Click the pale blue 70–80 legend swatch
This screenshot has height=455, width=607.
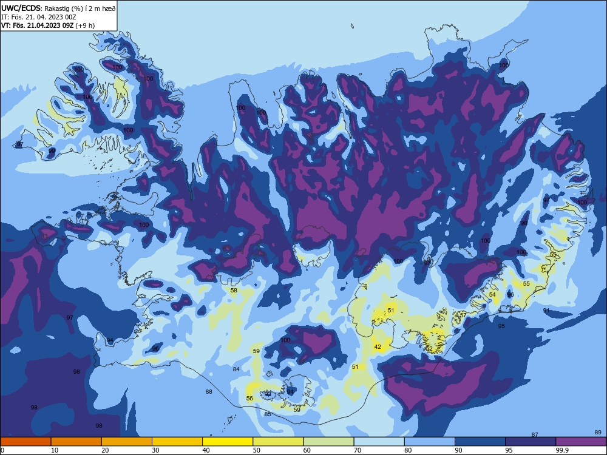pyautogui.click(x=379, y=442)
